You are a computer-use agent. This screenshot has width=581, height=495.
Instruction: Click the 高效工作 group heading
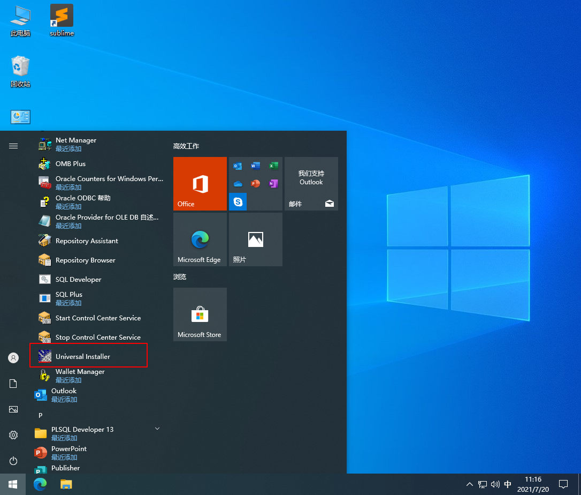(x=186, y=146)
